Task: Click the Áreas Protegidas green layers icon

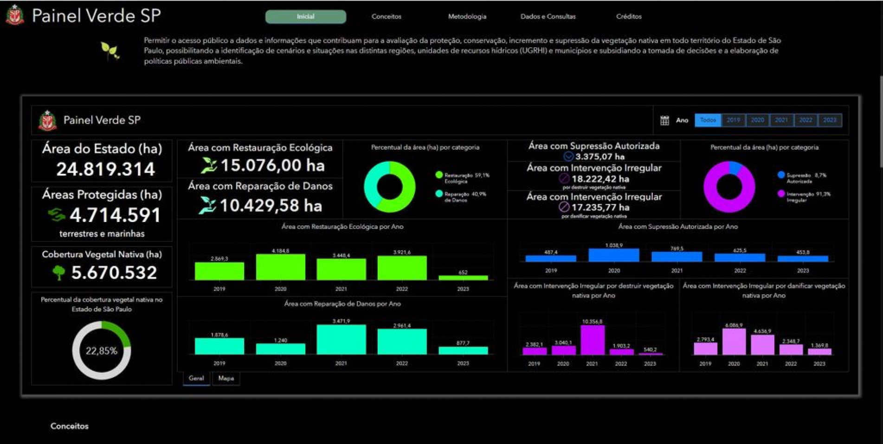Action: pyautogui.click(x=56, y=215)
